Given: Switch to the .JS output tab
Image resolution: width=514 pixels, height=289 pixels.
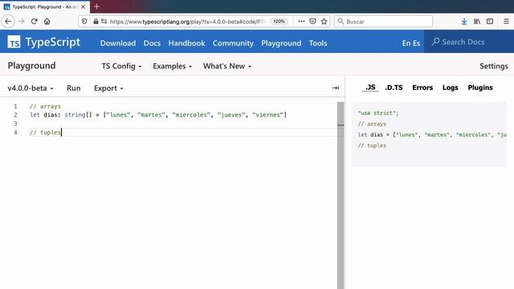Looking at the screenshot, I should [370, 88].
